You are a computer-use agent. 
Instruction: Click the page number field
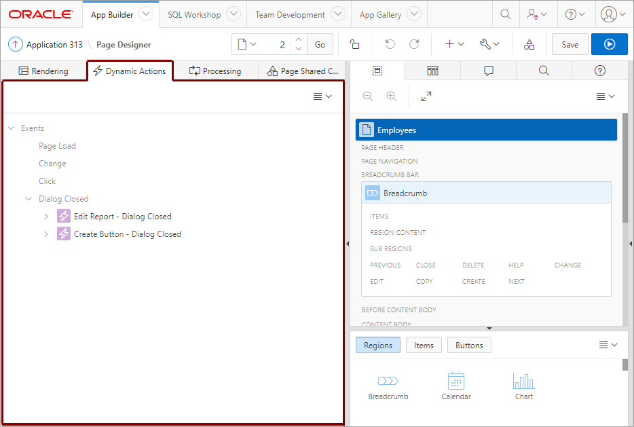click(276, 44)
